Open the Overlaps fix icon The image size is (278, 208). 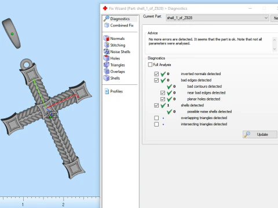(x=107, y=71)
